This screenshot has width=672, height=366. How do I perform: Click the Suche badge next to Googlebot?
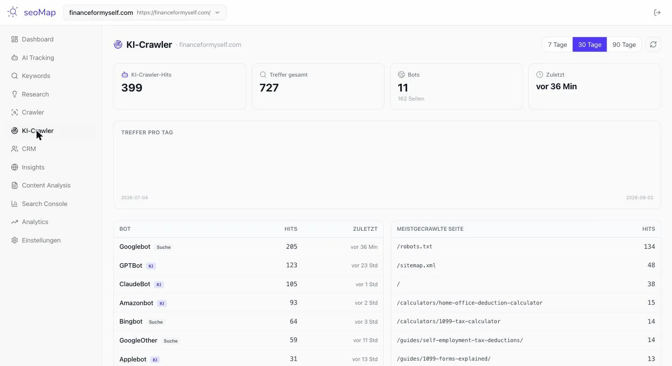[x=163, y=247]
